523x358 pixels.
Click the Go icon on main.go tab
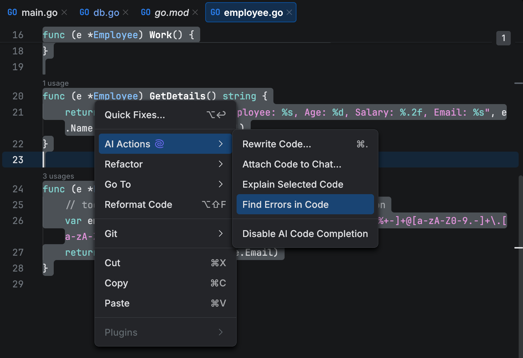coord(12,13)
